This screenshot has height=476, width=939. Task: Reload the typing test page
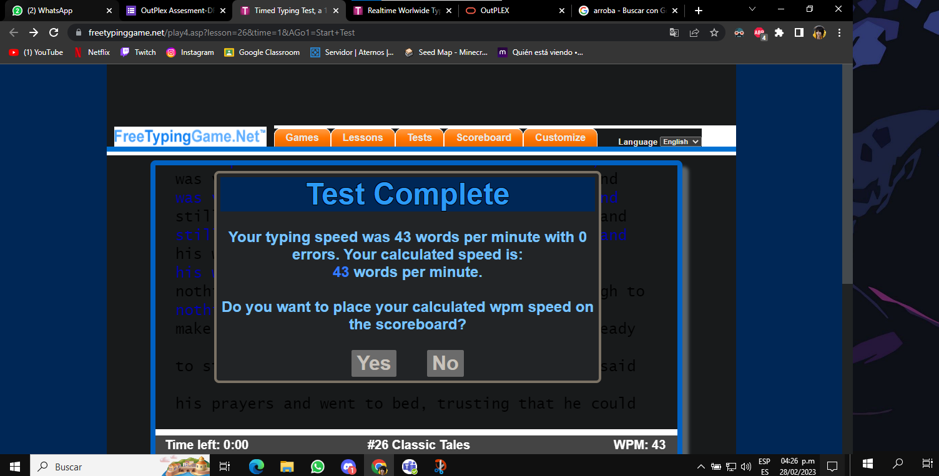[x=54, y=32]
